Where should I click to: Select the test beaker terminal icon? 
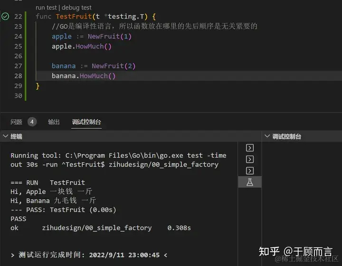[250, 182]
